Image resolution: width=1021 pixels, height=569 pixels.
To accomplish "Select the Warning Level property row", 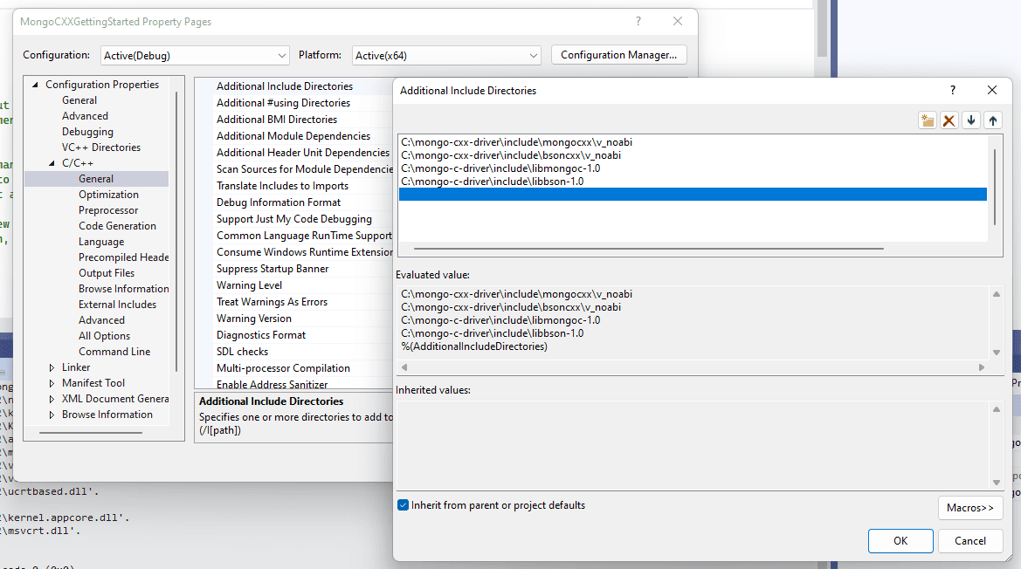I will click(x=249, y=285).
